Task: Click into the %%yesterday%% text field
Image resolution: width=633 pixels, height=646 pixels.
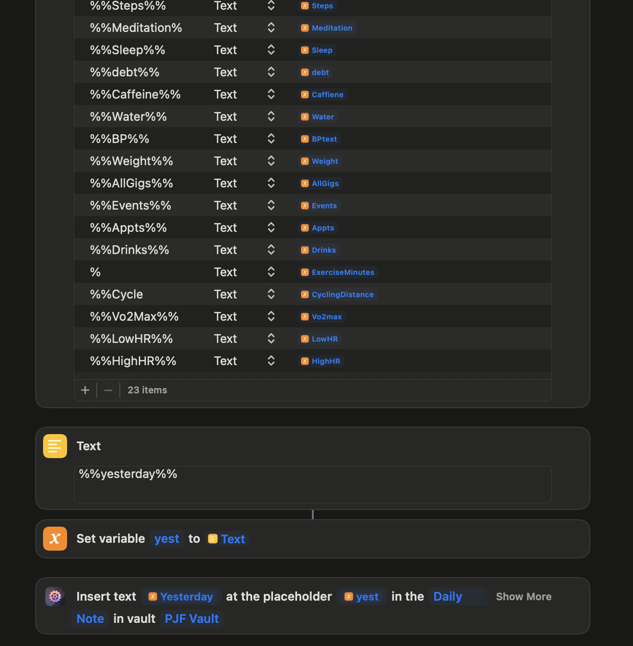Action: pyautogui.click(x=312, y=484)
